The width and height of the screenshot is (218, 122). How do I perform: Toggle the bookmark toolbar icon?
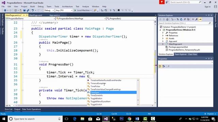[119, 11]
